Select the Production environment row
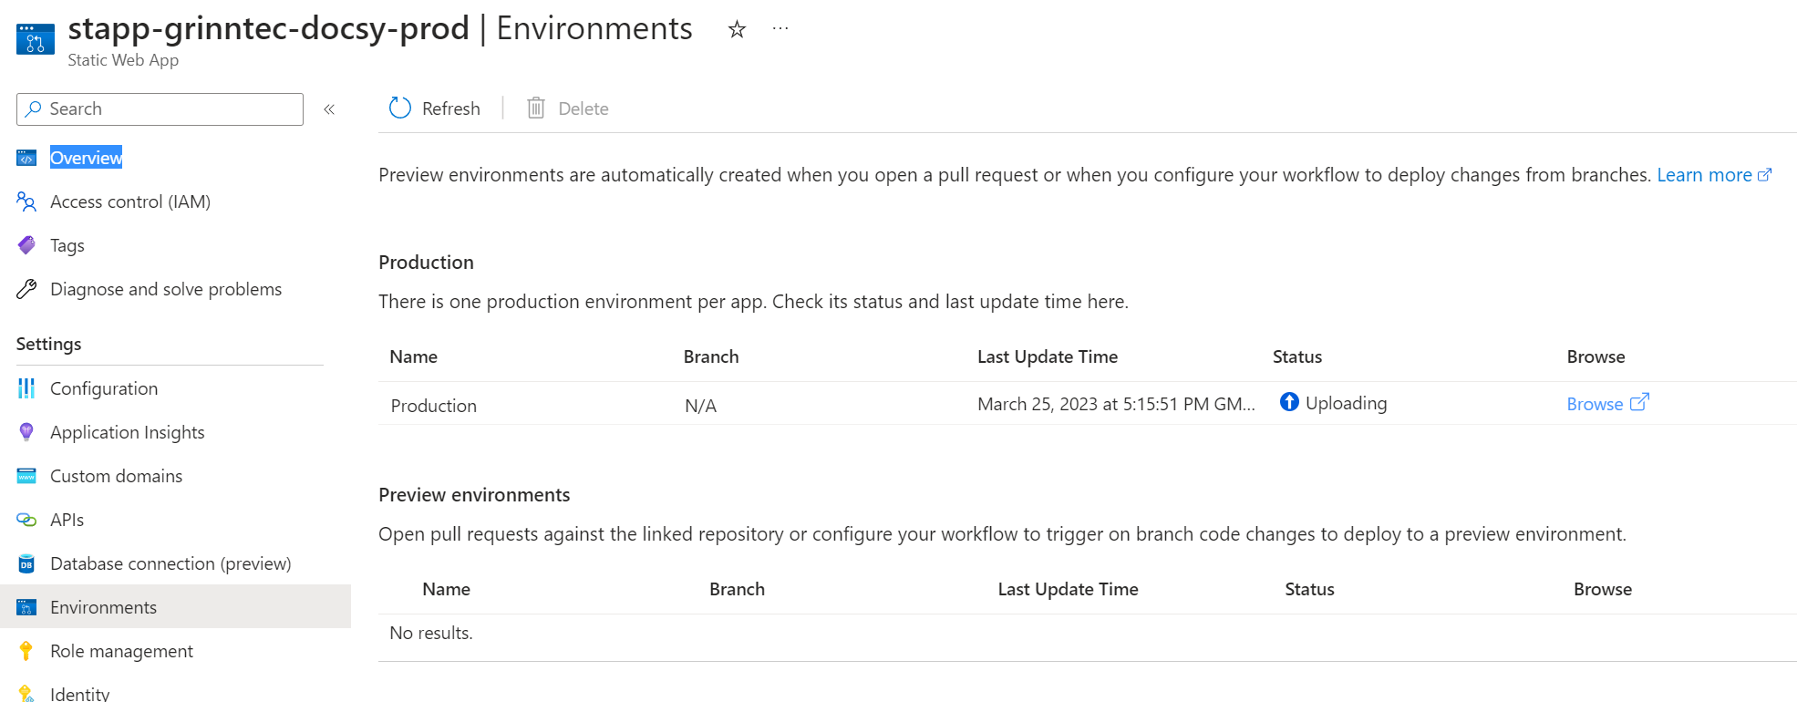Image resolution: width=1797 pixels, height=702 pixels. 1087,404
